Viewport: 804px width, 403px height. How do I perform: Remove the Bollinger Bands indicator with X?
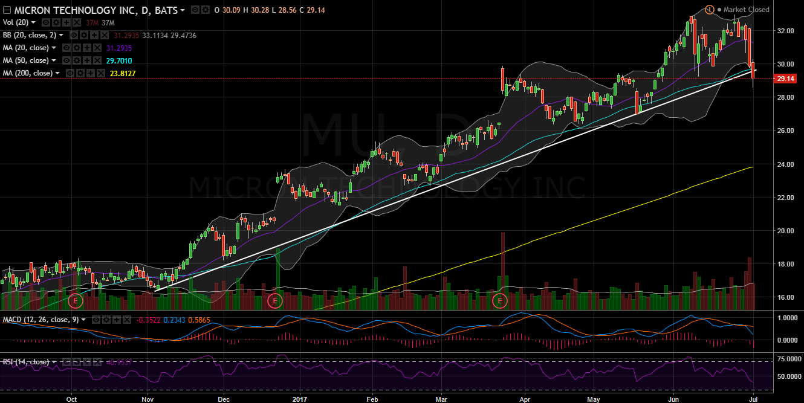[x=104, y=35]
